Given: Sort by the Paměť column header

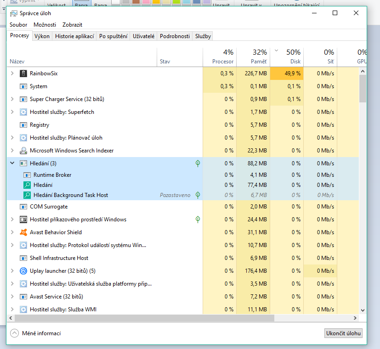Looking at the screenshot, I should (253, 57).
